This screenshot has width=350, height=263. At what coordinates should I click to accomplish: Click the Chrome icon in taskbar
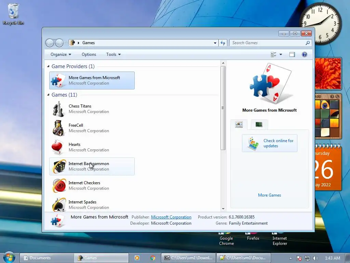[x=153, y=258]
